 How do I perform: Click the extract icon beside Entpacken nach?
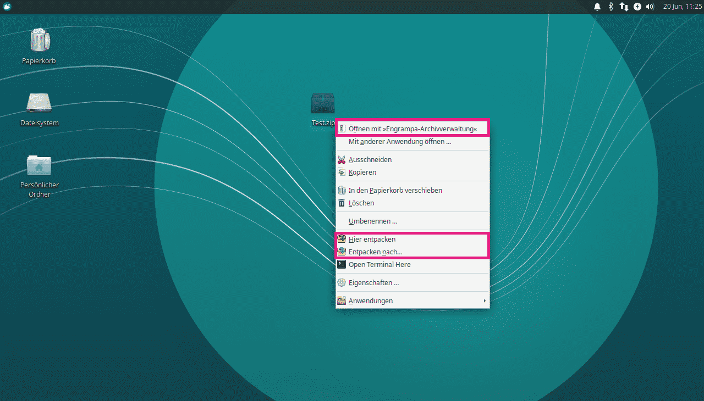coord(342,252)
